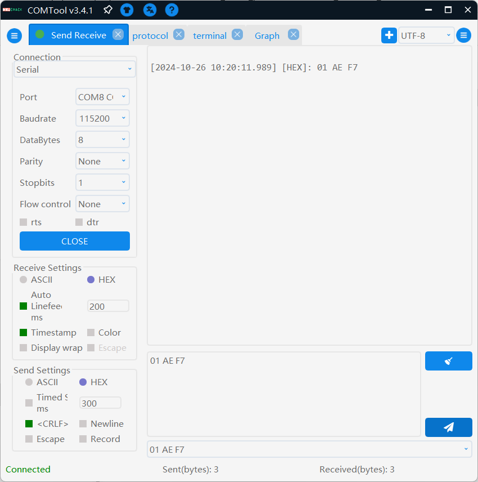Click the Connected status text
This screenshot has height=482, width=478.
[28, 470]
